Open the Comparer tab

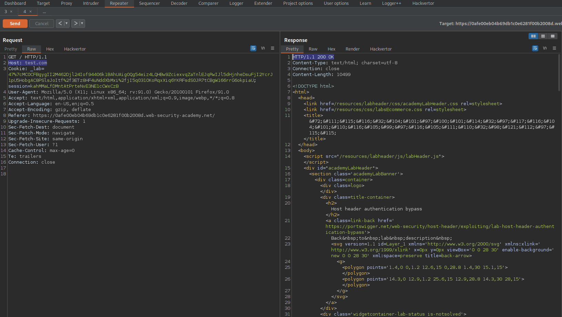[208, 3]
